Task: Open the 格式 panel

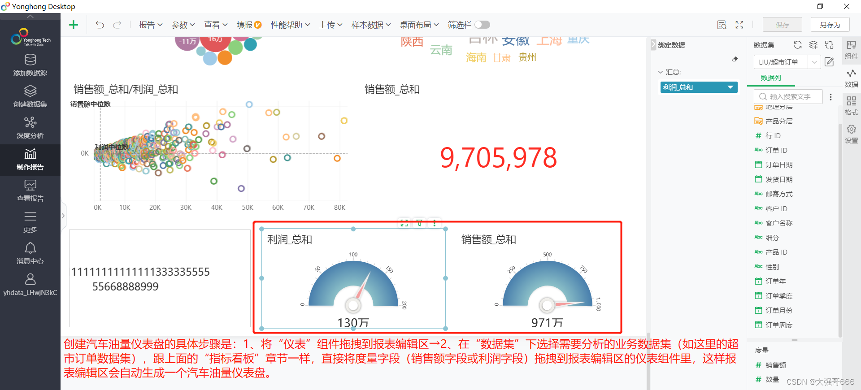Action: pos(851,106)
